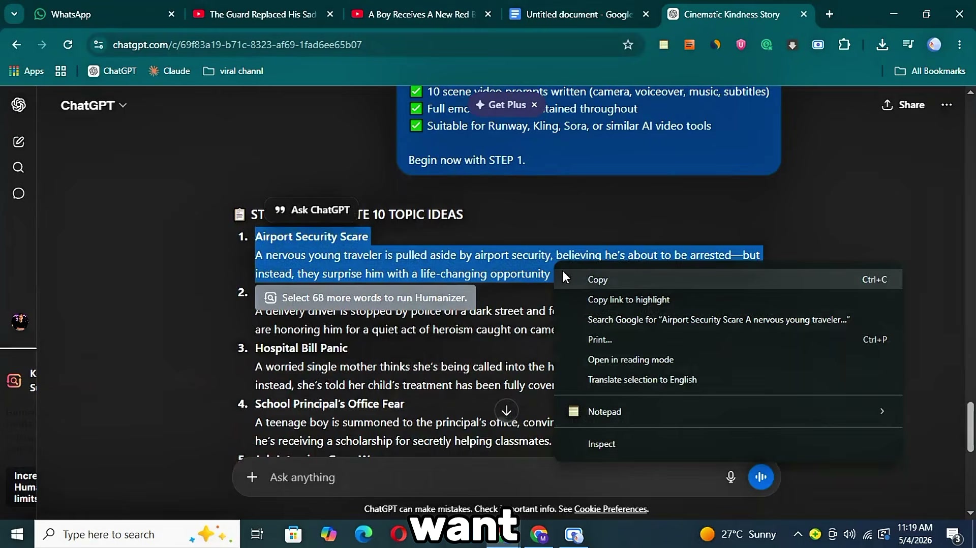The image size is (976, 548).
Task: Open Task View on the taskbar
Action: [x=257, y=534]
